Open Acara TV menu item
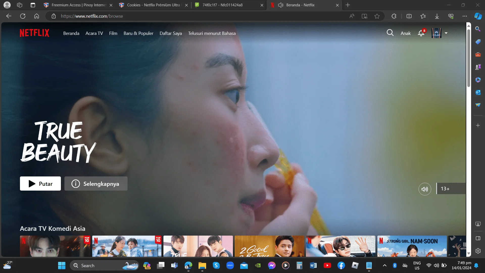 [x=94, y=33]
